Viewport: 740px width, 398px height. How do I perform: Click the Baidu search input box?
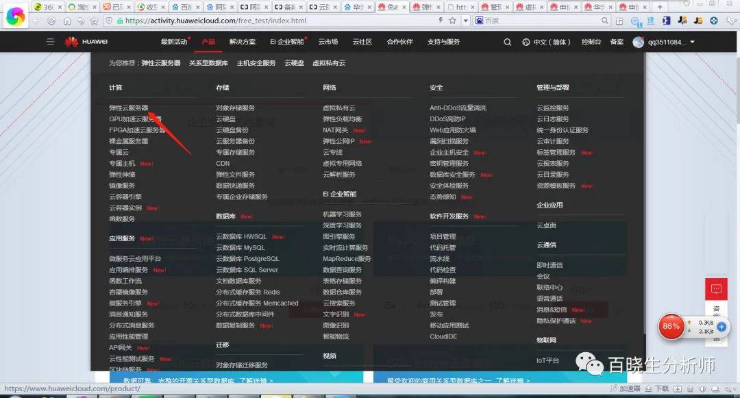(x=542, y=21)
